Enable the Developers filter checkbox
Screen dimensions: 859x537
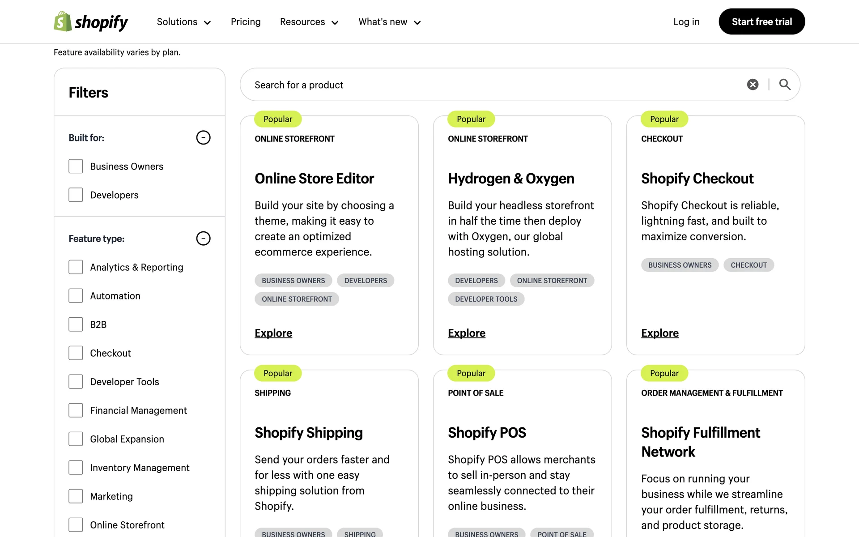76,195
